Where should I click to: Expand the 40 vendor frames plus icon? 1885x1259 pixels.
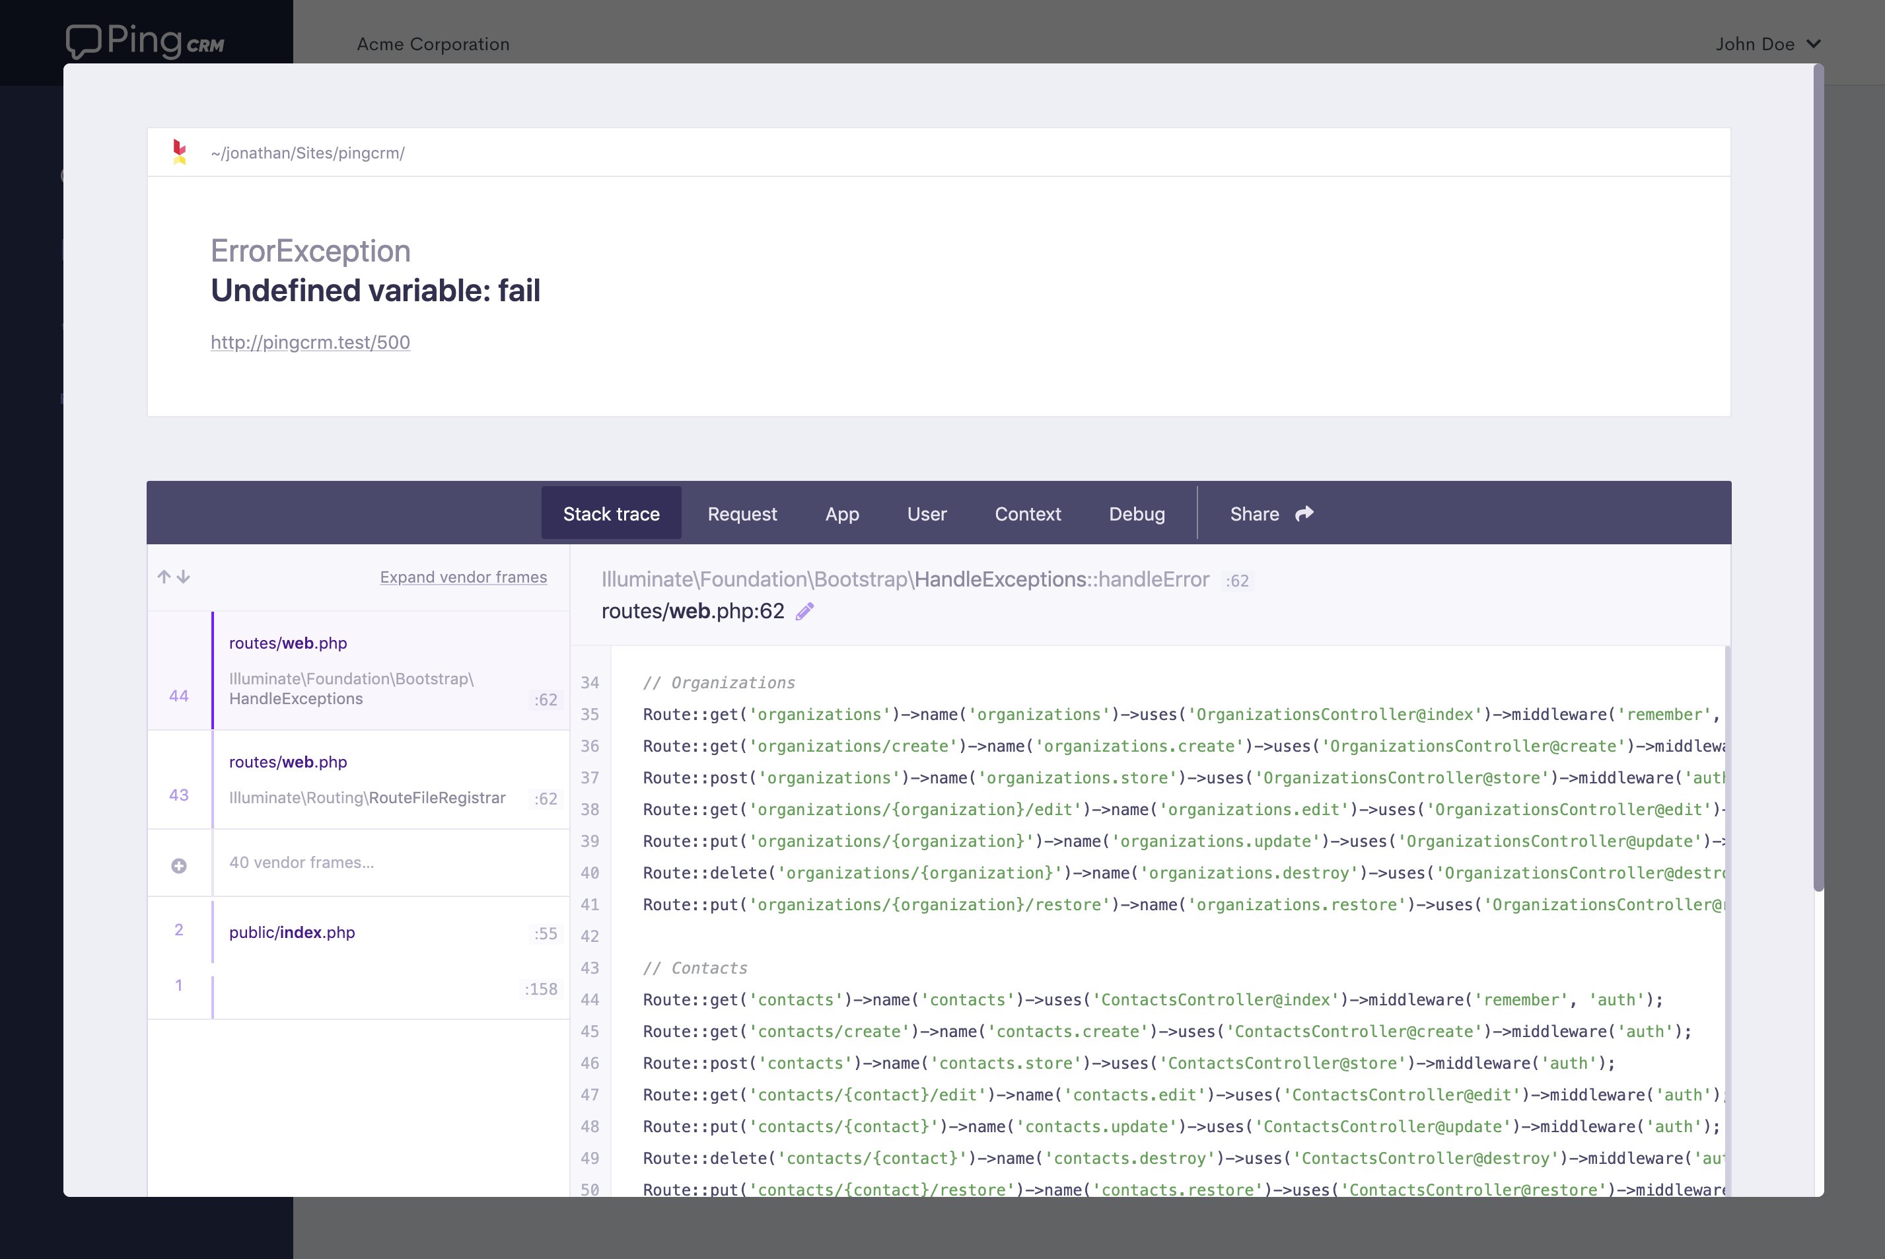[179, 865]
